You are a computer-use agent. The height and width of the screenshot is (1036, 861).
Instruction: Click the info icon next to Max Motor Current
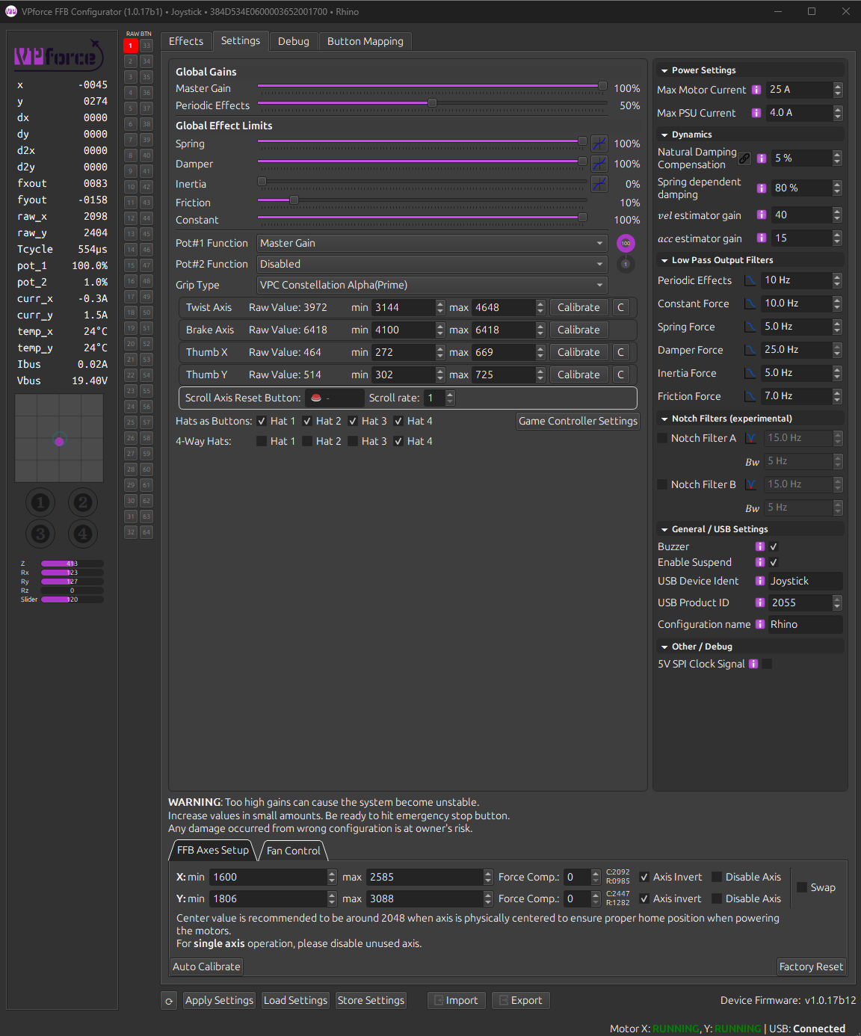pyautogui.click(x=755, y=90)
